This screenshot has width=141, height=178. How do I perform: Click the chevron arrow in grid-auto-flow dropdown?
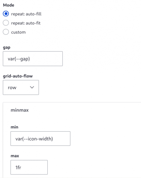coord(32,87)
